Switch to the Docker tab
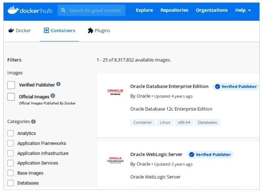263x192 pixels. click(19, 31)
